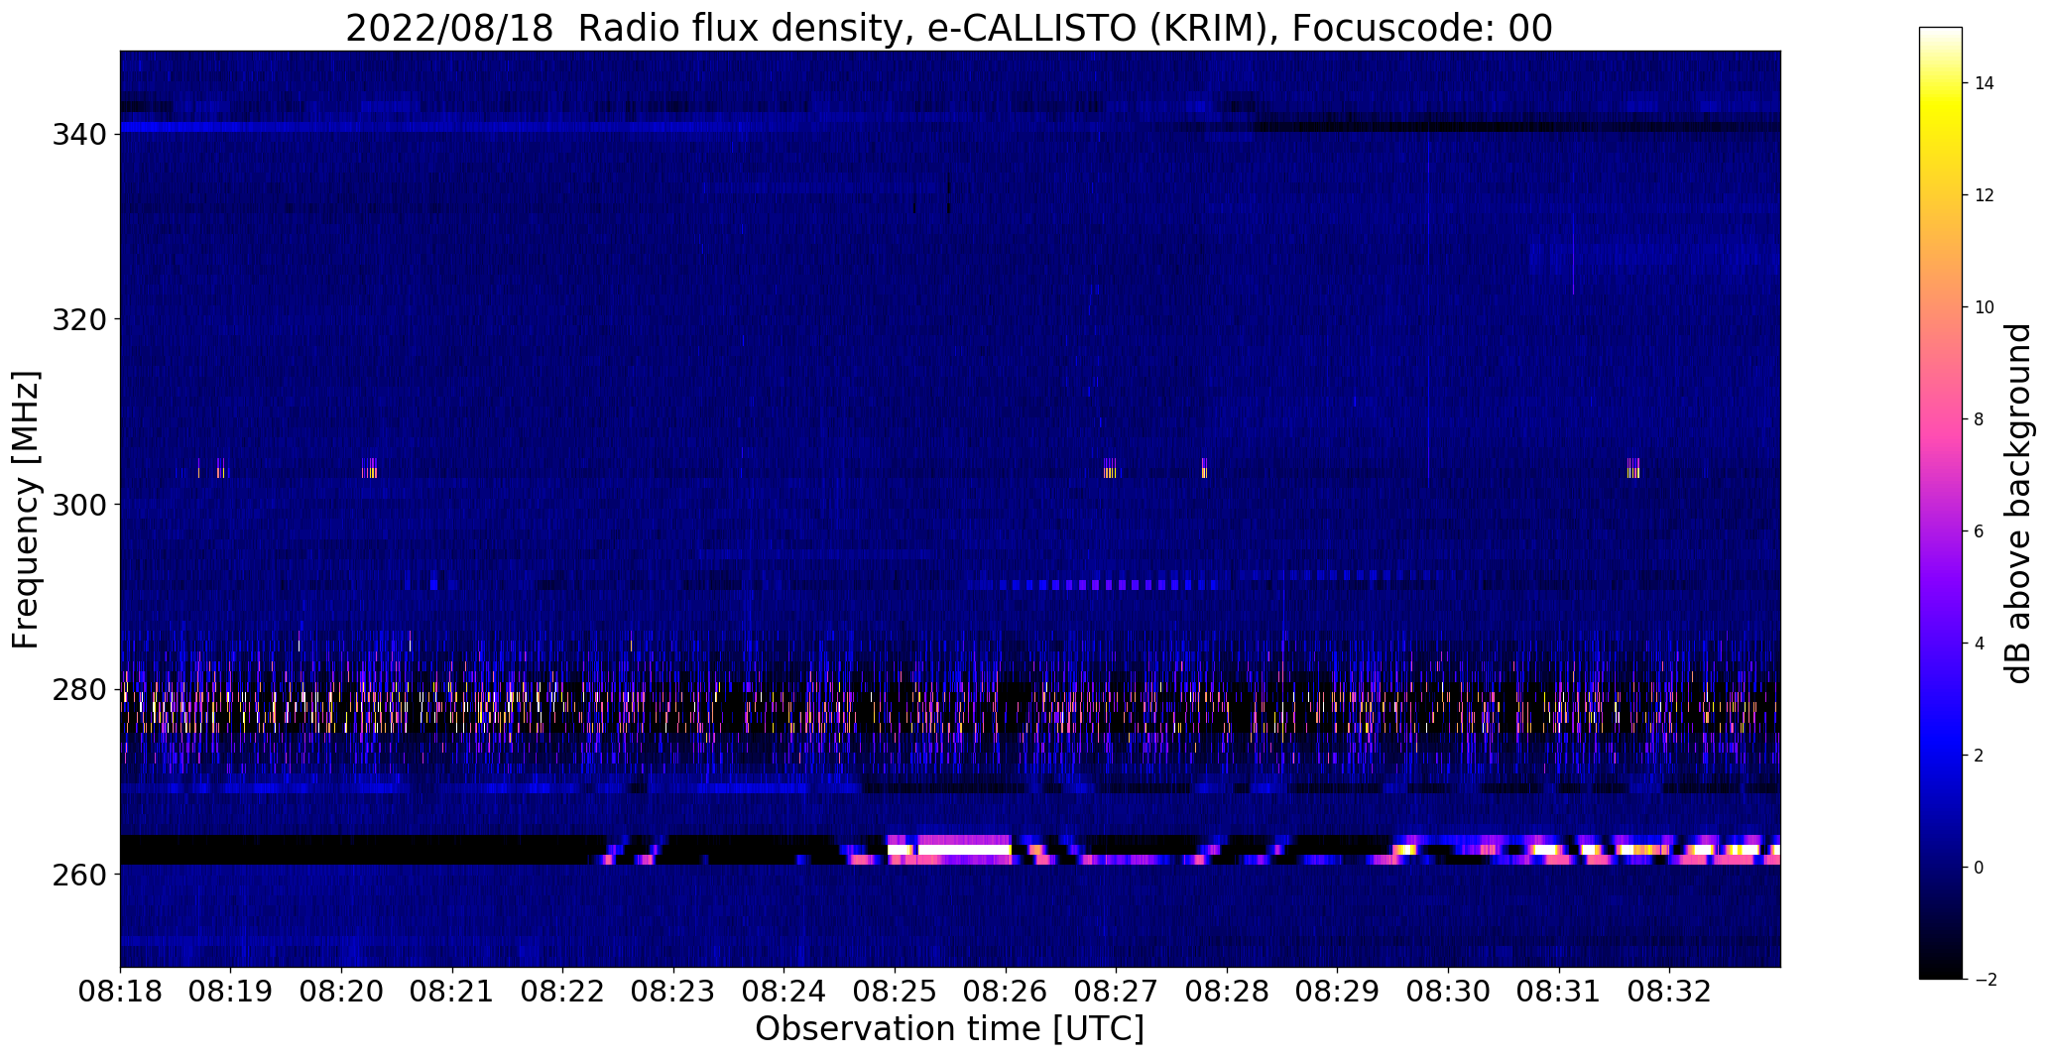This screenshot has width=2049, height=1058.
Task: Click the colorbar tick value 0
Action: 1980,868
